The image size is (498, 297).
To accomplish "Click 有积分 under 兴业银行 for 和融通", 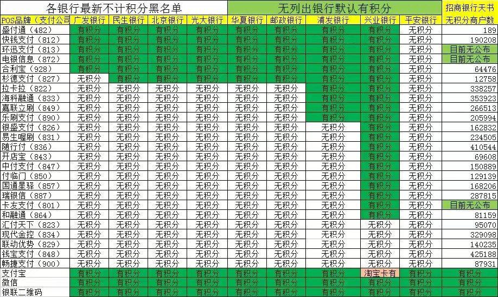I will (x=380, y=215).
